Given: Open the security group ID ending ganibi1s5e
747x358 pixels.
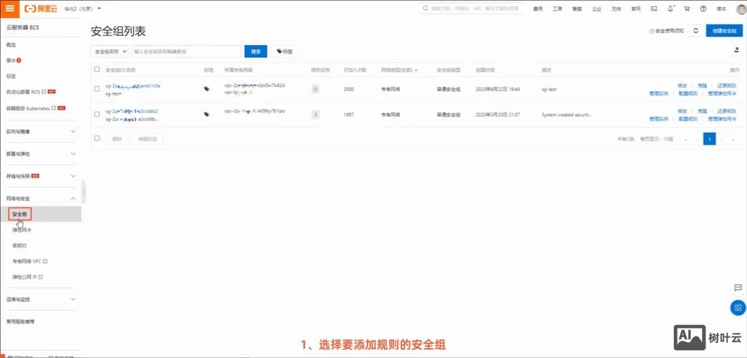Looking at the screenshot, I should click(133, 86).
